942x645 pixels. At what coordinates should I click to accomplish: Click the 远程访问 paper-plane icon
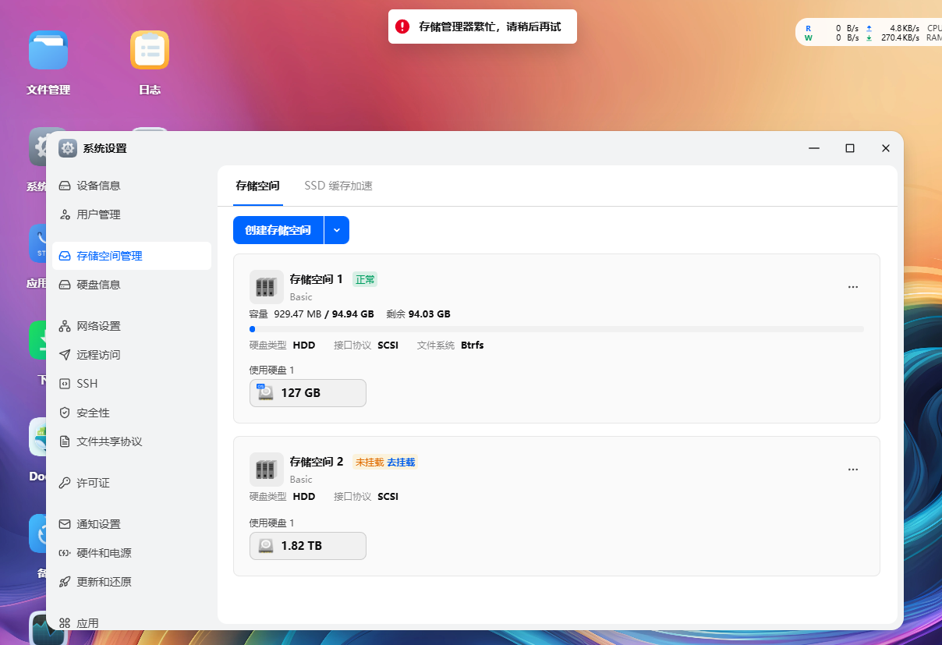pyautogui.click(x=65, y=355)
